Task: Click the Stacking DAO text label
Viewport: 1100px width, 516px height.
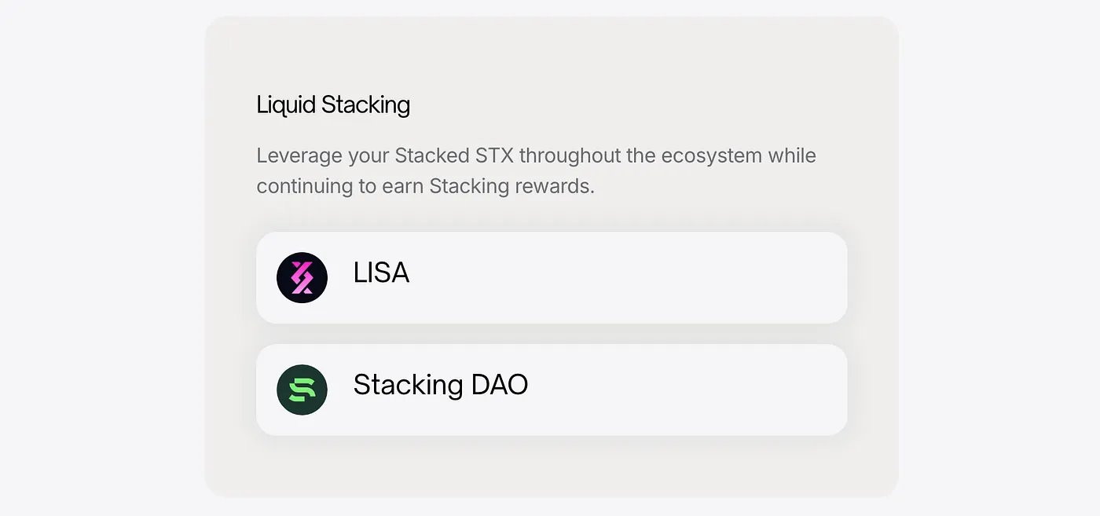Action: pos(440,385)
